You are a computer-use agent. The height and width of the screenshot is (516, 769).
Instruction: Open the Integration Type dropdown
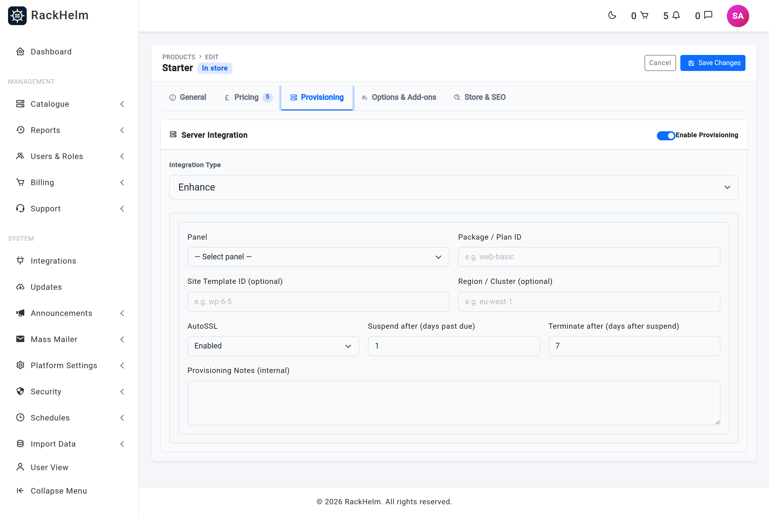pos(453,187)
